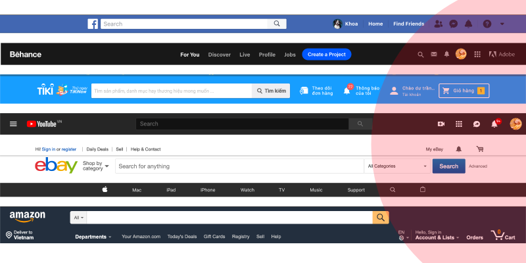Open YouTube account avatar

pos(515,124)
